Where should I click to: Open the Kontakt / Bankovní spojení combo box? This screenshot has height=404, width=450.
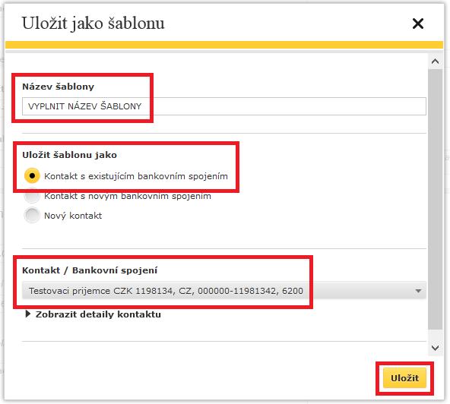[x=223, y=291]
